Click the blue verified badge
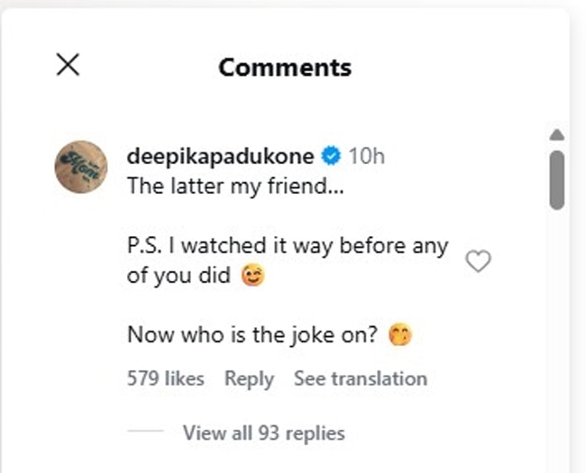 pyautogui.click(x=331, y=156)
